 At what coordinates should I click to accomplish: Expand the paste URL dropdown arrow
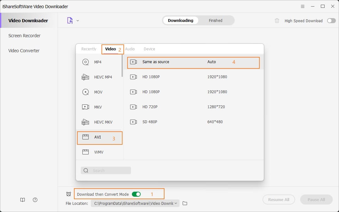click(x=78, y=20)
